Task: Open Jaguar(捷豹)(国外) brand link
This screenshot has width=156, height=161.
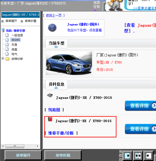Action: click(x=83, y=25)
